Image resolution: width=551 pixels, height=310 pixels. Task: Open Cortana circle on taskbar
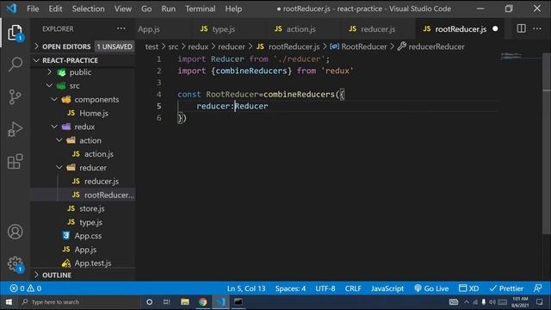pos(149,302)
